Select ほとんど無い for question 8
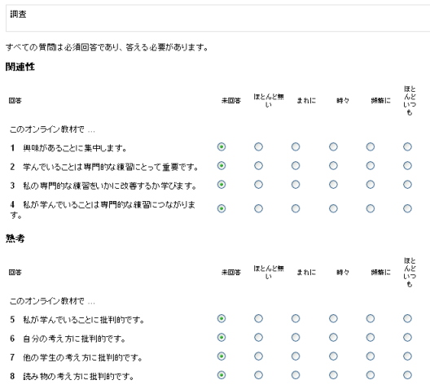The height and width of the screenshot is (389, 430). point(258,375)
